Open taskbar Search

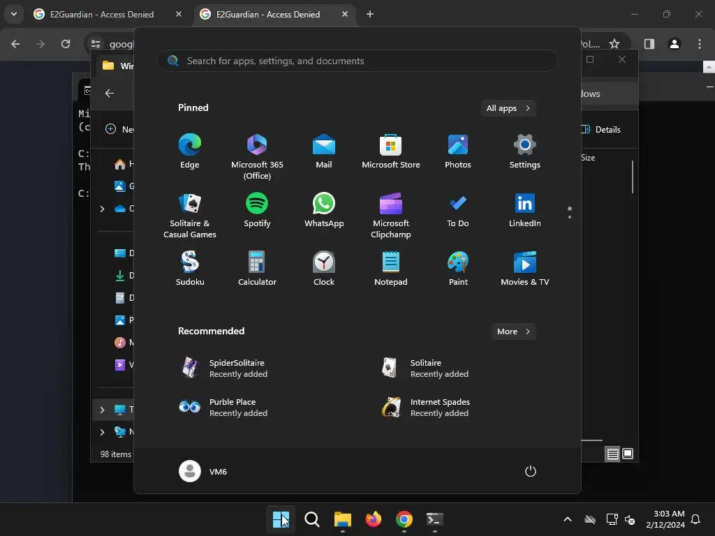[312, 519]
